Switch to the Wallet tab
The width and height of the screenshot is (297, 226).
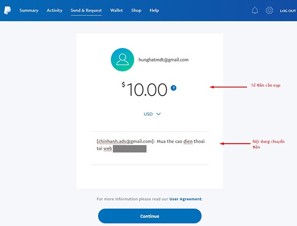point(117,10)
